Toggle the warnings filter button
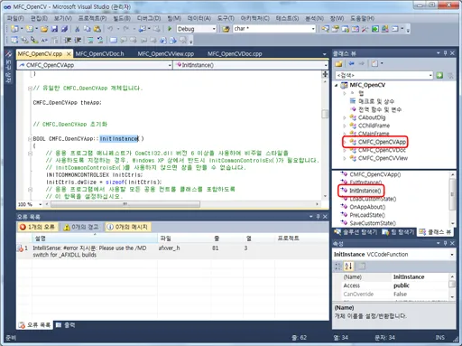The width and height of the screenshot is (462, 346). [x=80, y=227]
